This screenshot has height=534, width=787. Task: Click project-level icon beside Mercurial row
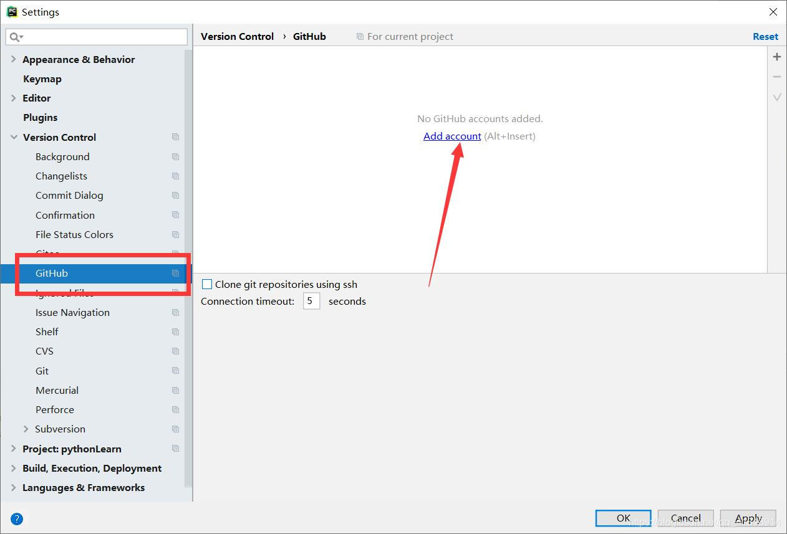tap(176, 391)
